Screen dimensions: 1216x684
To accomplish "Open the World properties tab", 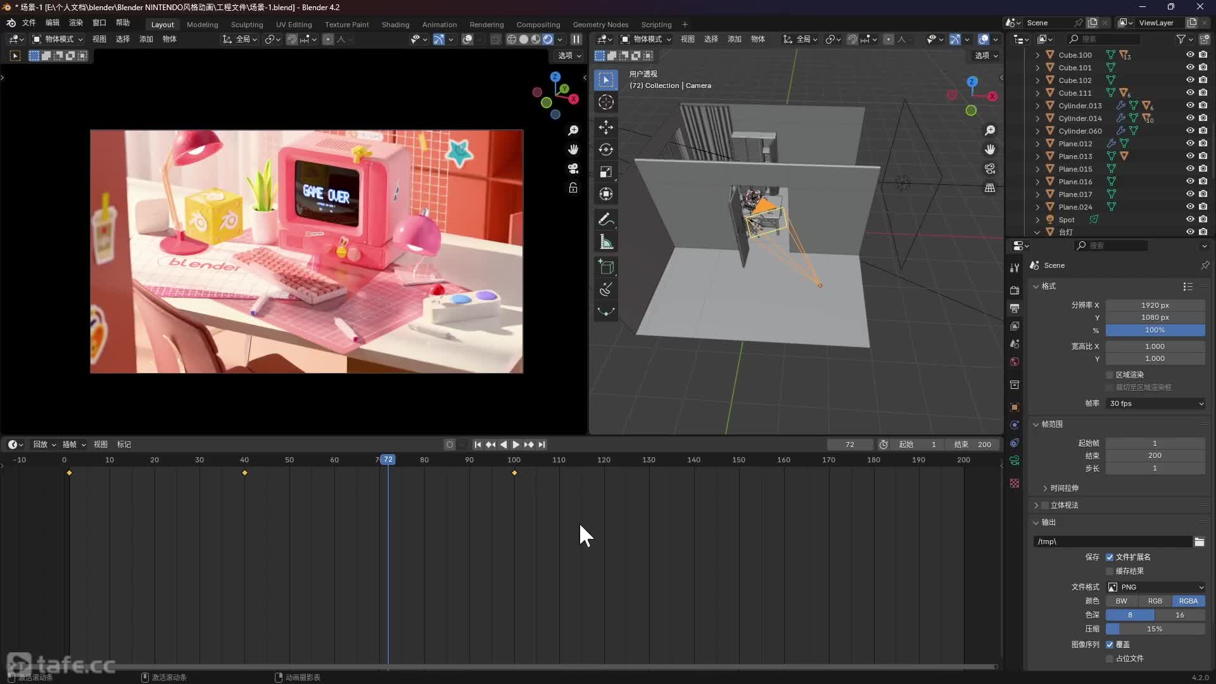I will click(1015, 362).
